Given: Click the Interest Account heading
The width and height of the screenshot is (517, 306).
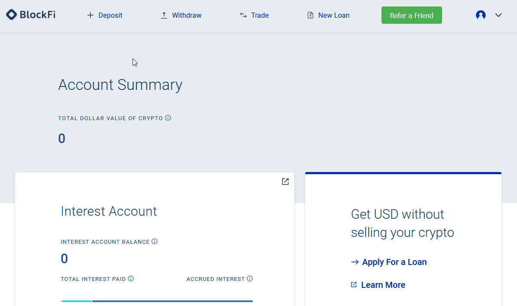Looking at the screenshot, I should point(109,211).
